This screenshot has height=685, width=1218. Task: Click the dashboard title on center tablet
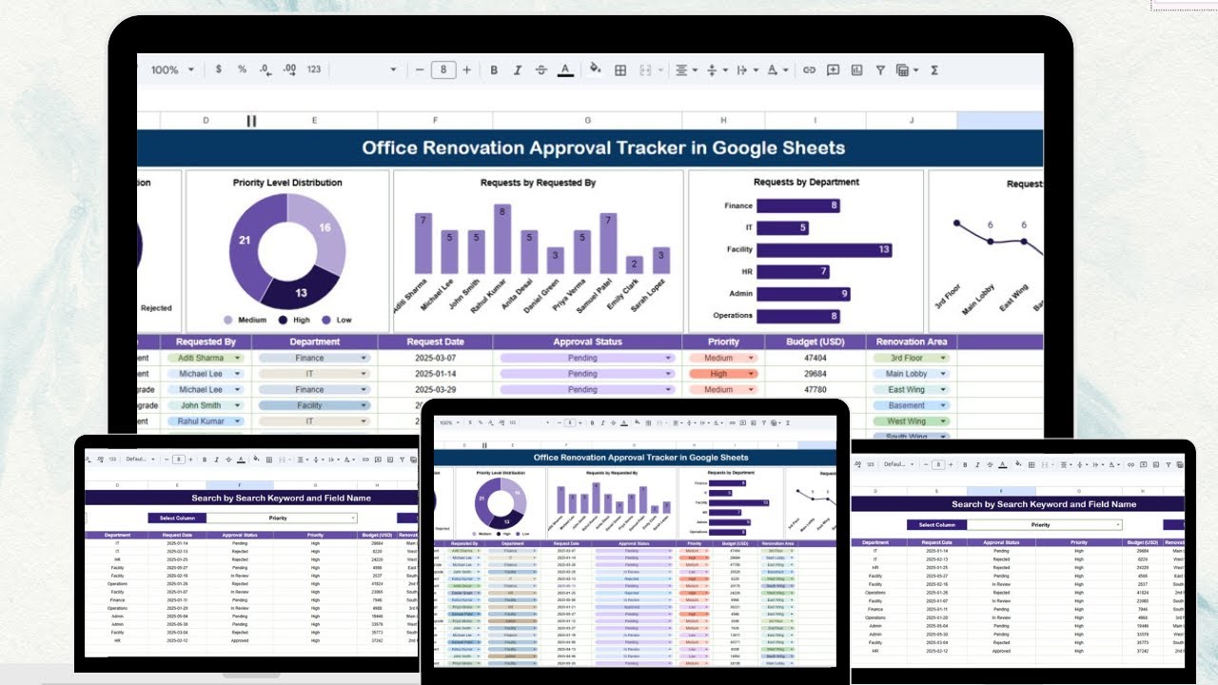point(641,458)
